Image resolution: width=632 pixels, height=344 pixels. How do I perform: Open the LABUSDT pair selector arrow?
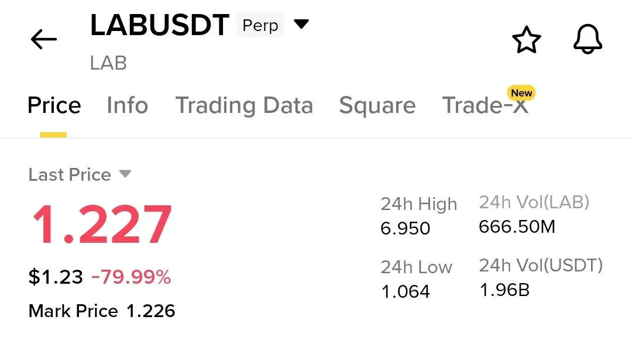click(301, 24)
